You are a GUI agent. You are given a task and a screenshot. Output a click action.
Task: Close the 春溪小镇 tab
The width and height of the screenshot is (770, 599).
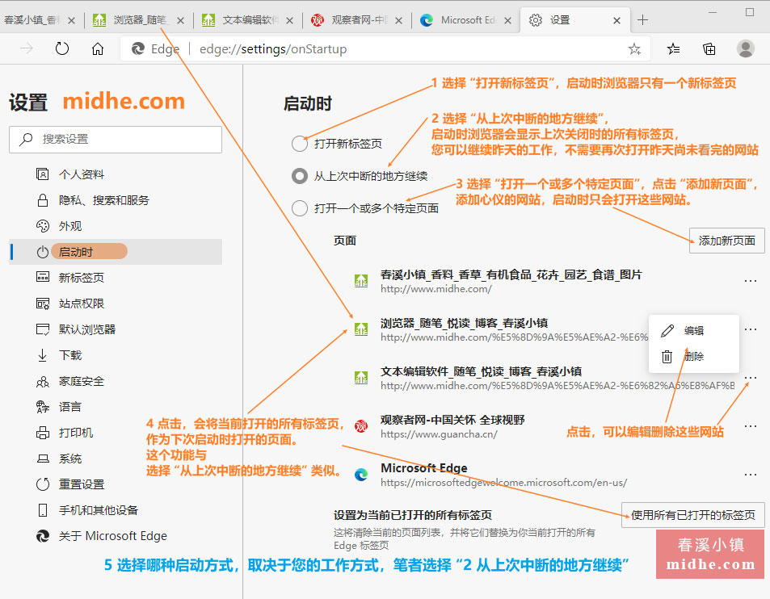pyautogui.click(x=71, y=21)
